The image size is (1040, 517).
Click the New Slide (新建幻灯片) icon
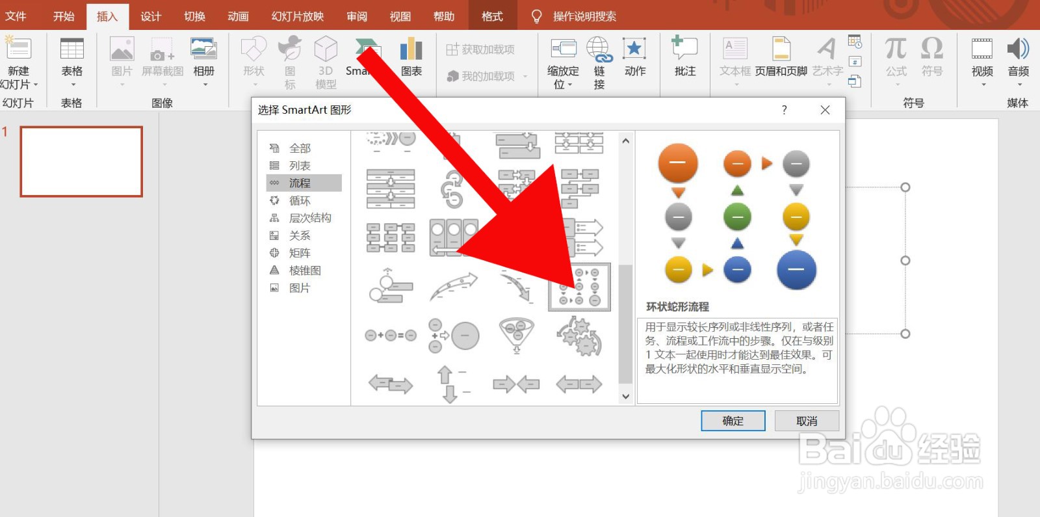tap(18, 49)
